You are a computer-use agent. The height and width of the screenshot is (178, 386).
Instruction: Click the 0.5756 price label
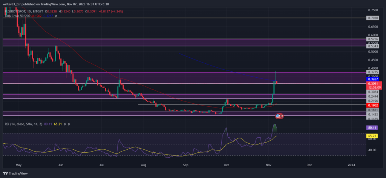(x=372, y=39)
